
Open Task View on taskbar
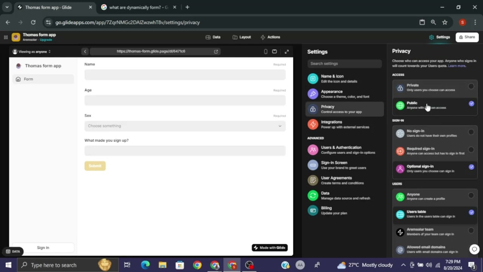pos(127,265)
